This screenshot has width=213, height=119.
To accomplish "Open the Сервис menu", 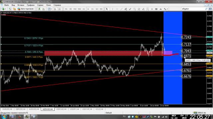I will [x=40, y=5].
